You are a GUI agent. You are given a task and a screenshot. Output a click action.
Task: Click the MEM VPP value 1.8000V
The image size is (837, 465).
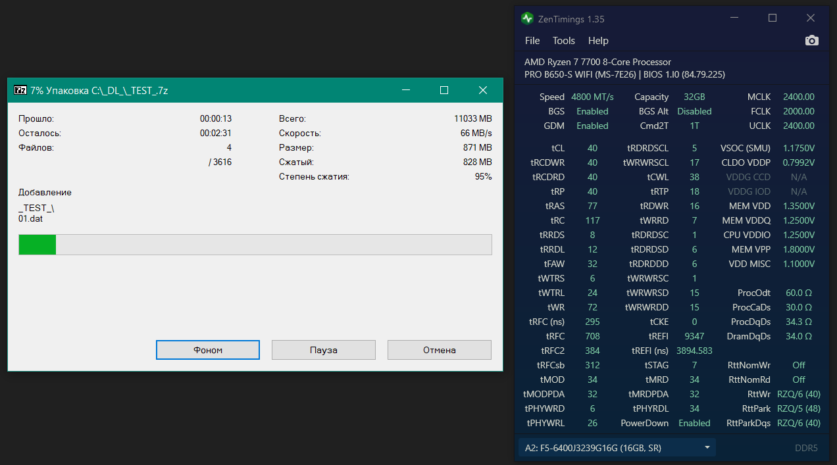click(x=798, y=249)
